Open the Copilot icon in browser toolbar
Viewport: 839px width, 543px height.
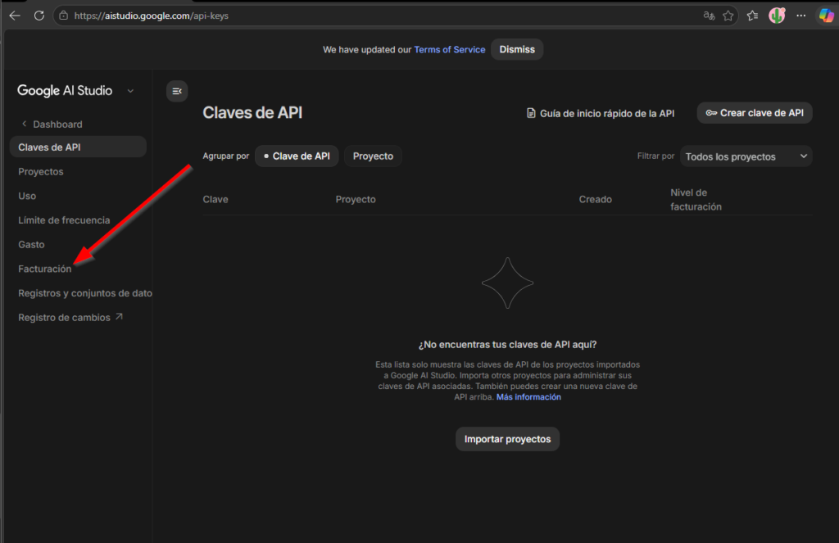(x=826, y=16)
